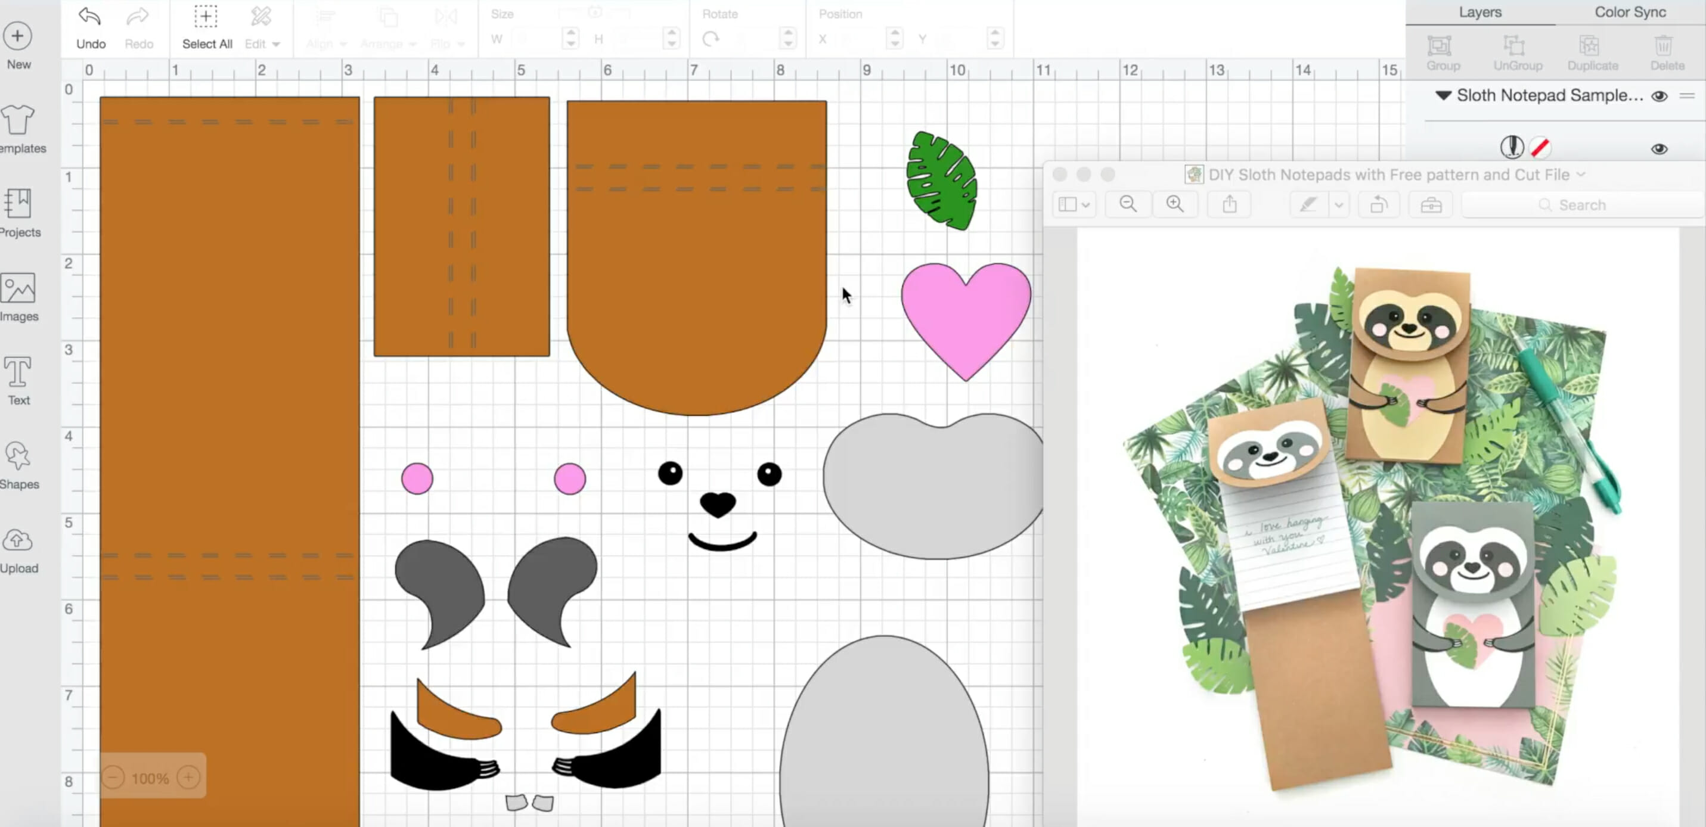This screenshot has width=1706, height=827.
Task: Open the Preview window title dropdown chevron
Action: point(1581,174)
